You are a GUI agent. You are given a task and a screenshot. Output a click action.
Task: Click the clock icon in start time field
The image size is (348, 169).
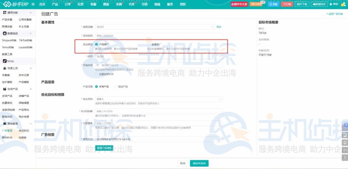(x=98, y=65)
